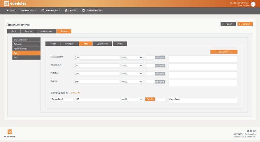The width and height of the screenshot is (260, 142).
Task: Open the inner Projeto sub-tab
Action: pos(53,44)
